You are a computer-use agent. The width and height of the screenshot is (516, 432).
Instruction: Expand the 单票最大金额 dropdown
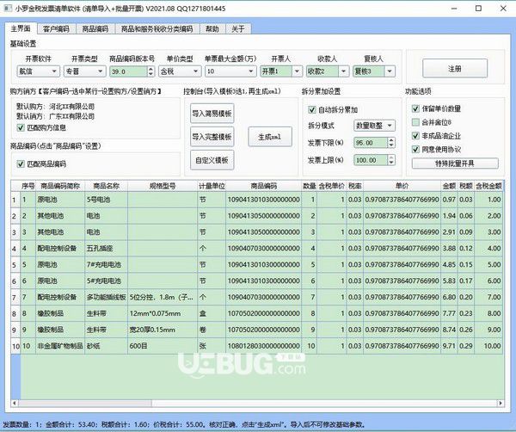pyautogui.click(x=230, y=71)
